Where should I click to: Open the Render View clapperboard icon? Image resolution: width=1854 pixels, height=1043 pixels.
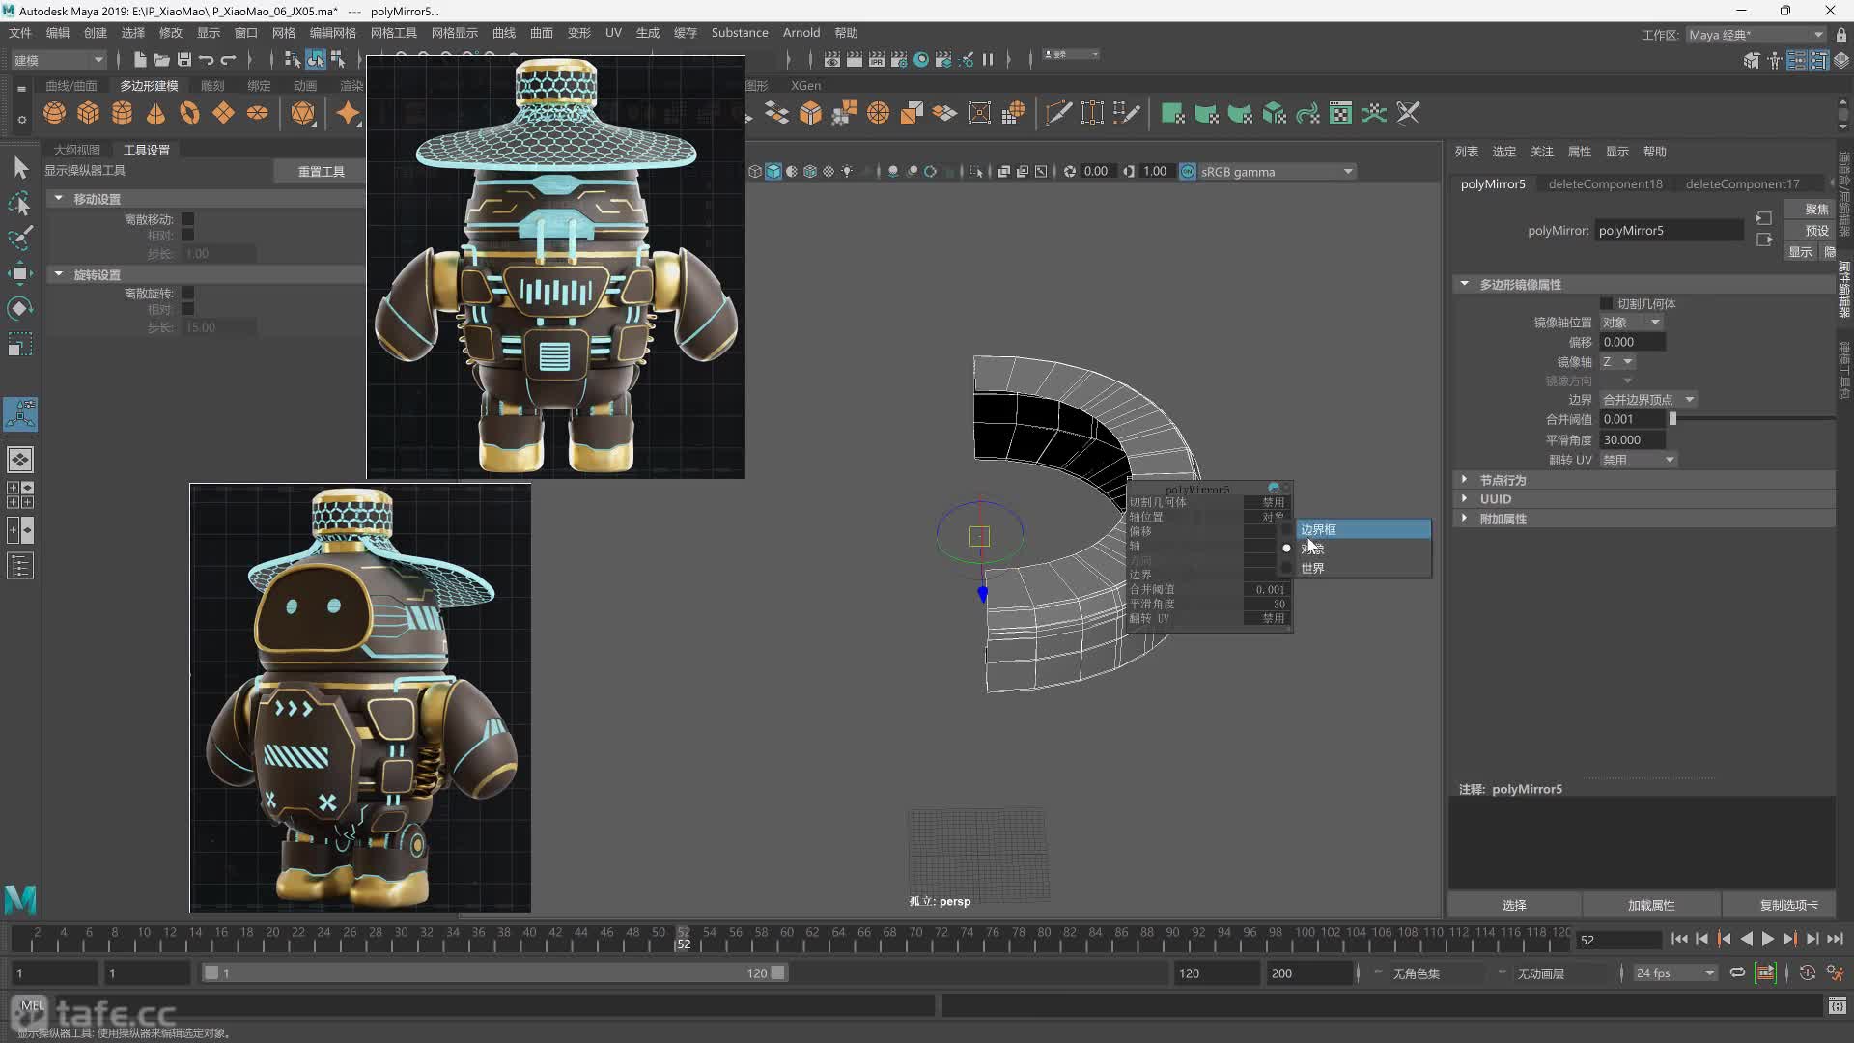[832, 60]
